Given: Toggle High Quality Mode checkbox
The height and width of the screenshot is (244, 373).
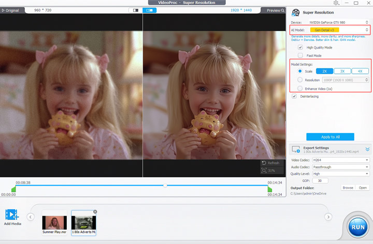Looking at the screenshot, I should click(300, 47).
